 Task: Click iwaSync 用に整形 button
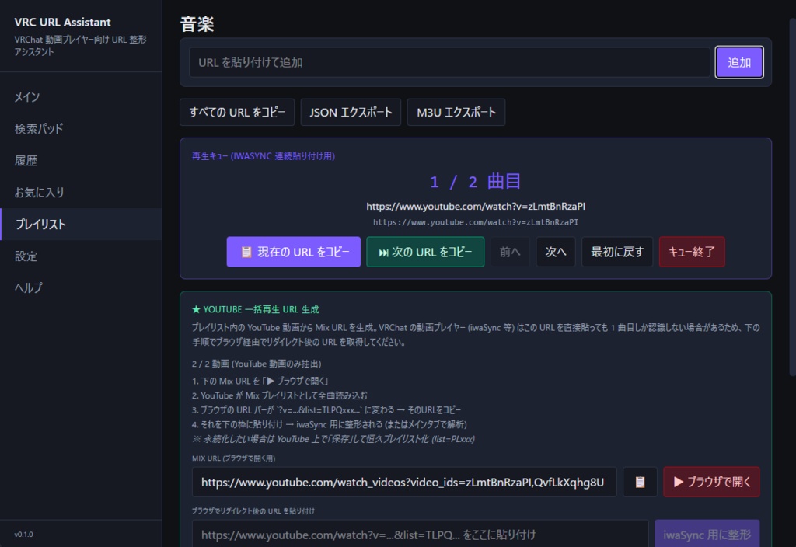coord(707,534)
